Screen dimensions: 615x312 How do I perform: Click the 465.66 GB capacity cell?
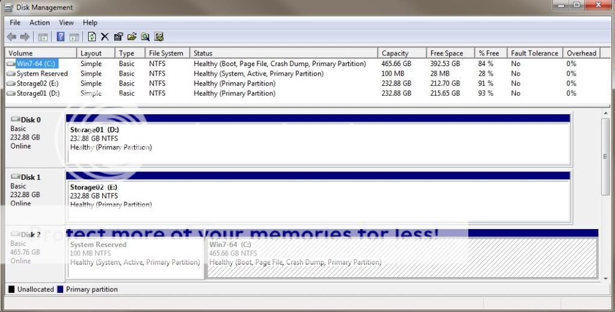(x=396, y=64)
